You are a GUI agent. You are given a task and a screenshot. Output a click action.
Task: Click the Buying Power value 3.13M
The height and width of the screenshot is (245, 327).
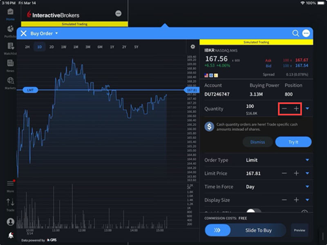256,94
